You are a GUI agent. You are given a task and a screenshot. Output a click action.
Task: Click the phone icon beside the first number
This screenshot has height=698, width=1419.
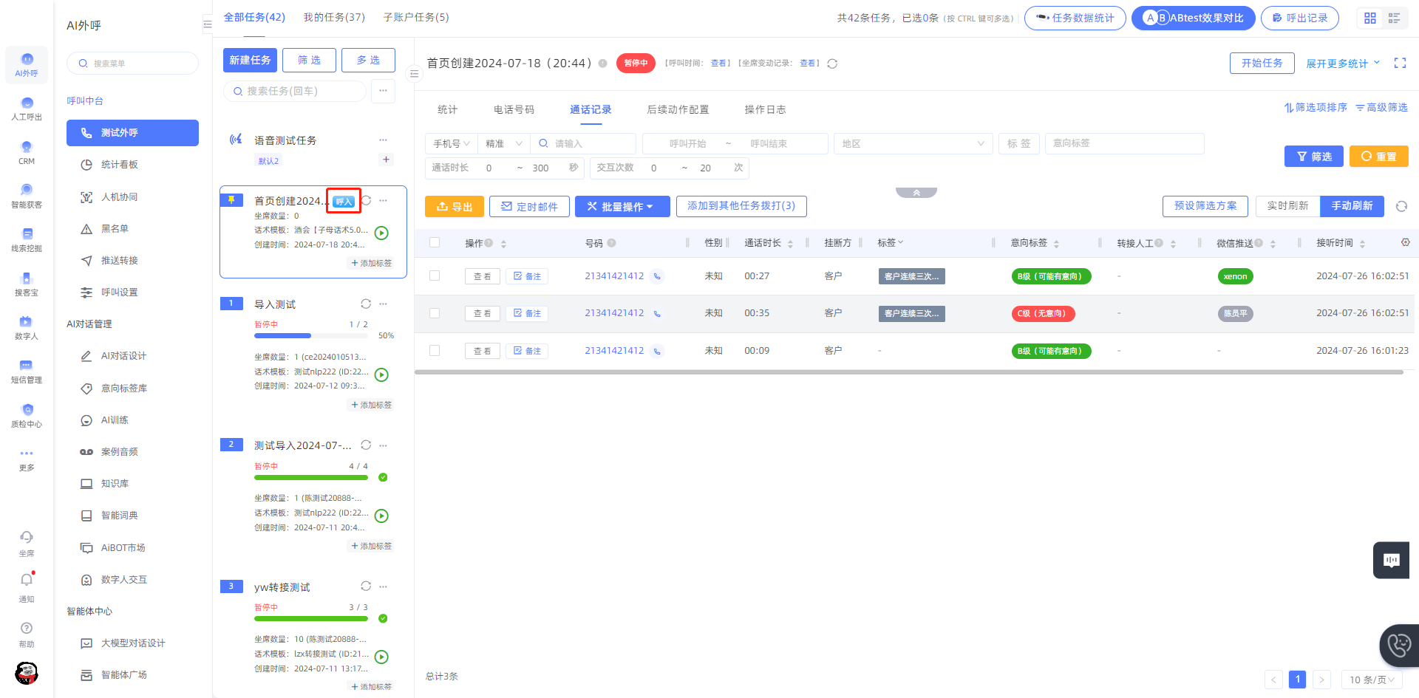657,276
